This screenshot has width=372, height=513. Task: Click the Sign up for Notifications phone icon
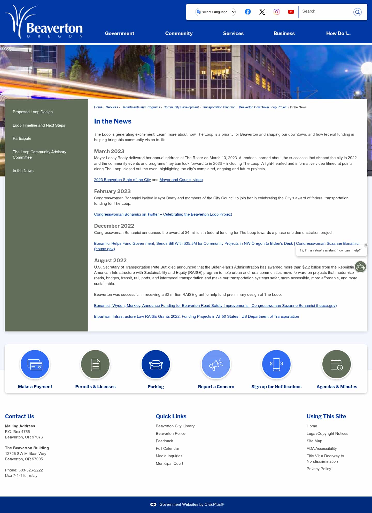pyautogui.click(x=276, y=364)
